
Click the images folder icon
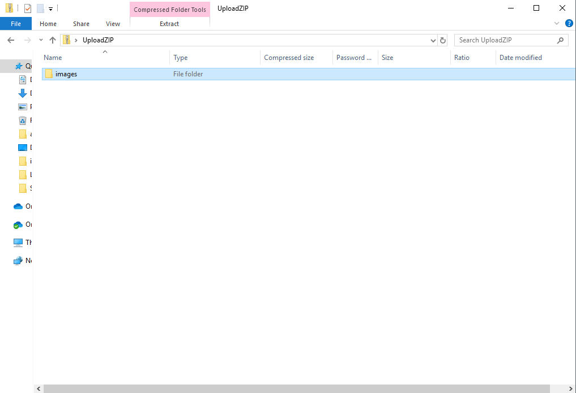point(49,74)
